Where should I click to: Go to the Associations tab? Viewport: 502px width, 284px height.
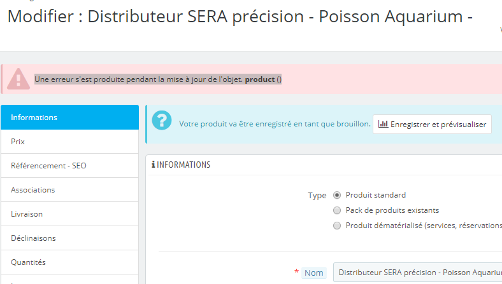pyautogui.click(x=69, y=190)
